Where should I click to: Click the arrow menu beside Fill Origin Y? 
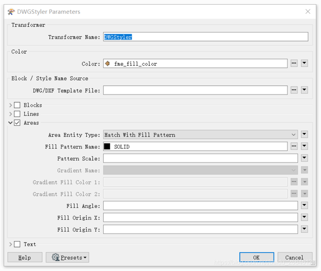pyautogui.click(x=304, y=229)
